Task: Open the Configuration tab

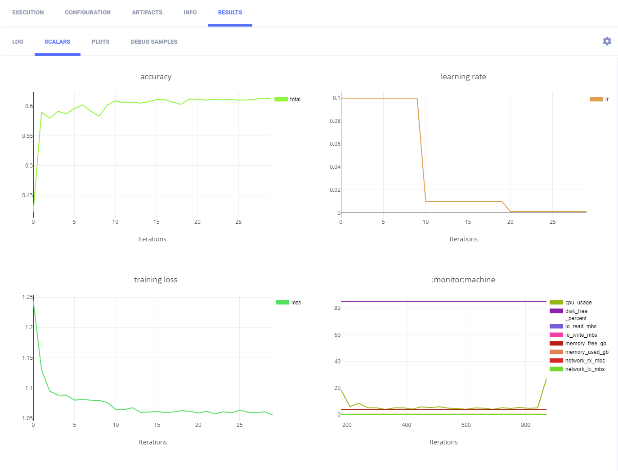Action: [88, 13]
